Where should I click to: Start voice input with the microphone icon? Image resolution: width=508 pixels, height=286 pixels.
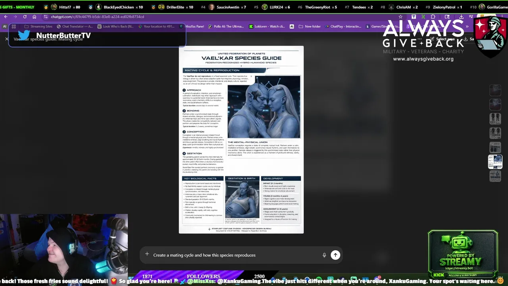click(324, 255)
